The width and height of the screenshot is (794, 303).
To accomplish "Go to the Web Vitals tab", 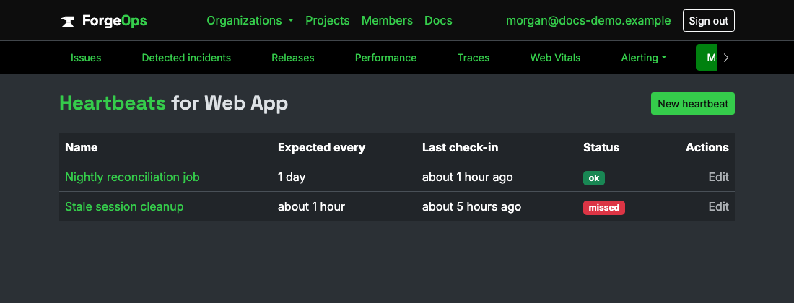I will point(556,58).
